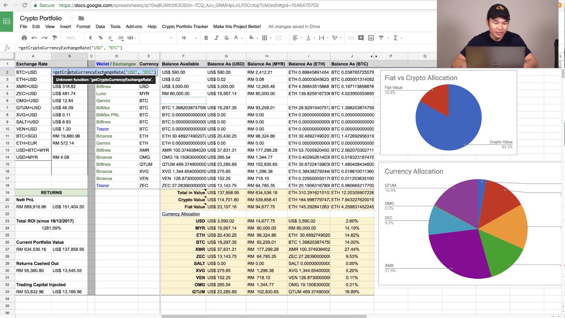Select row header 19

[x=7, y=193]
